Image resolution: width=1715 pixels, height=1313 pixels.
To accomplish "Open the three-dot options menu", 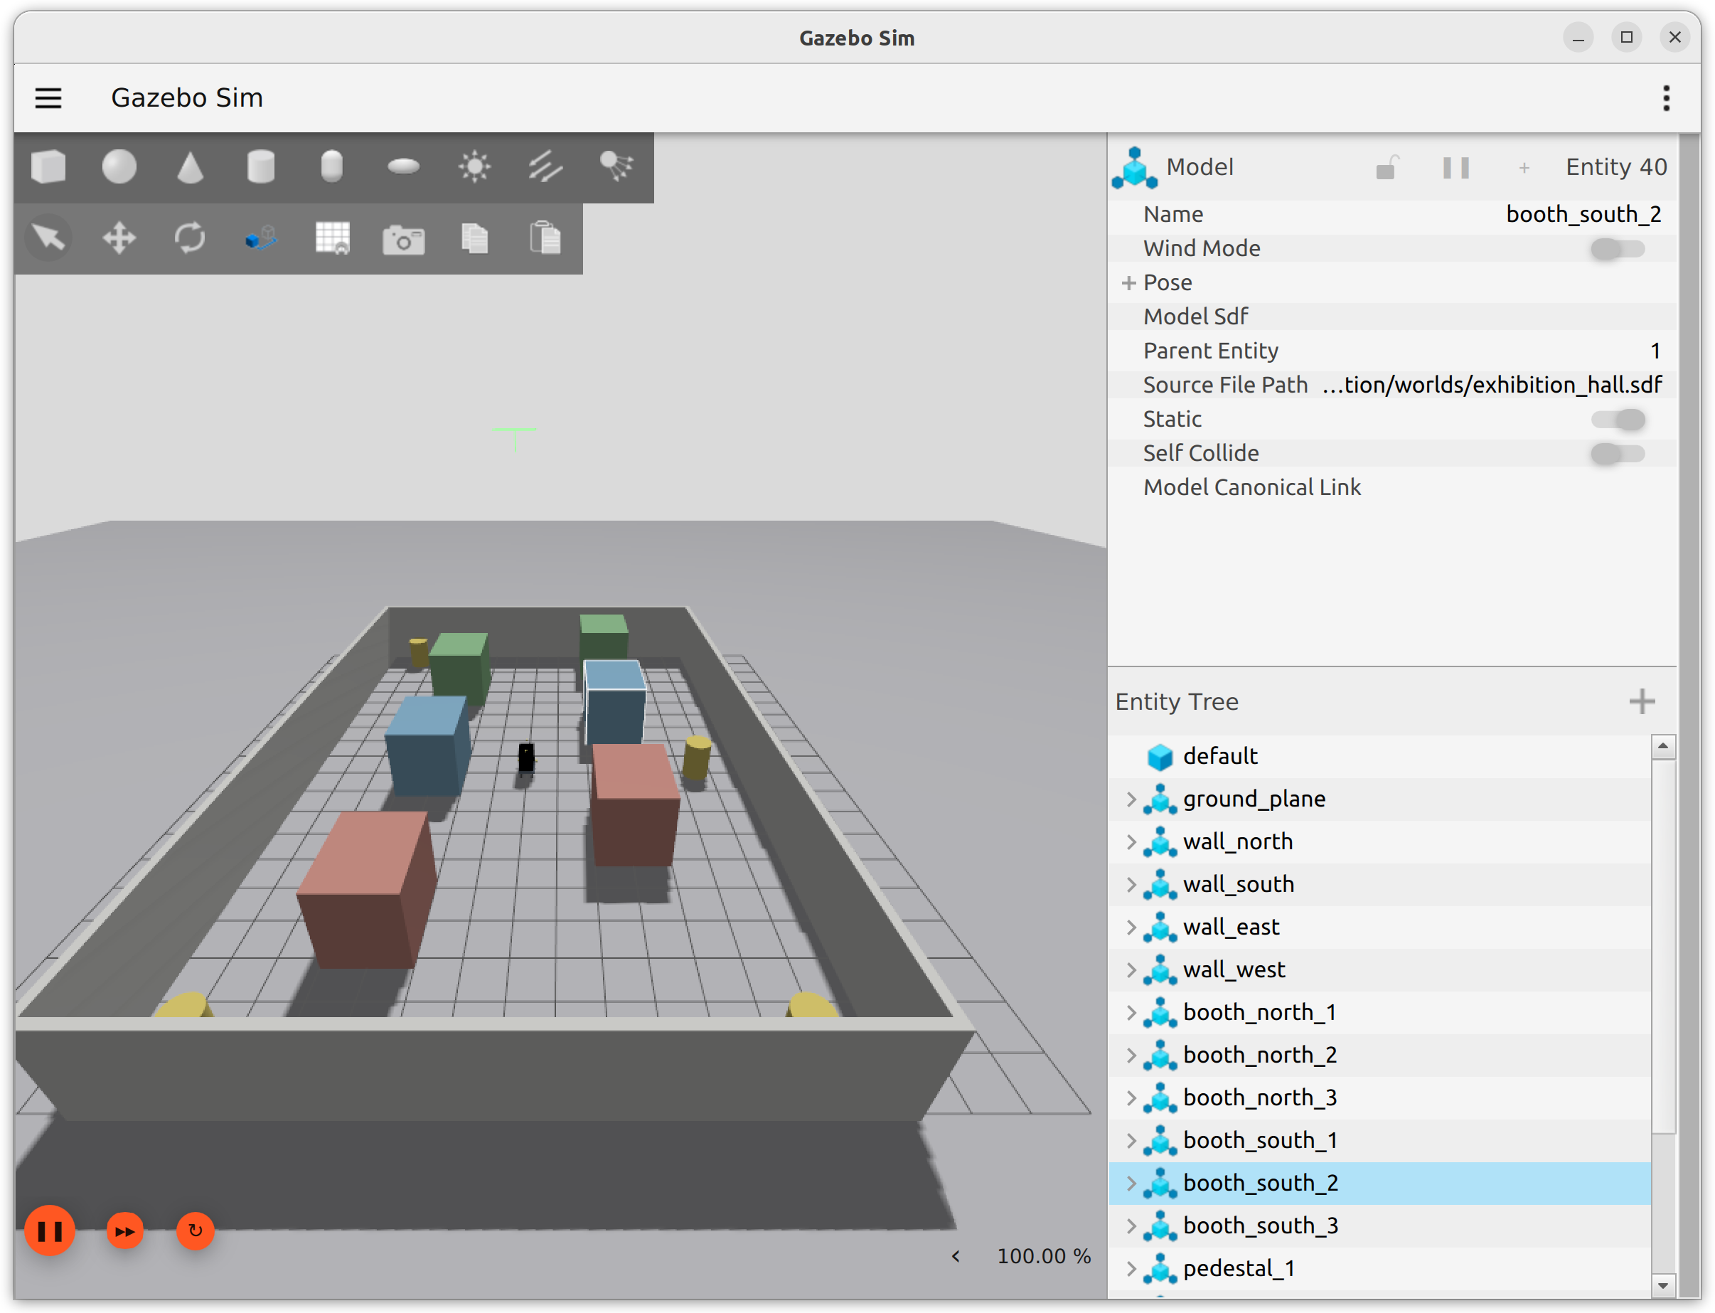I will pyautogui.click(x=1667, y=98).
